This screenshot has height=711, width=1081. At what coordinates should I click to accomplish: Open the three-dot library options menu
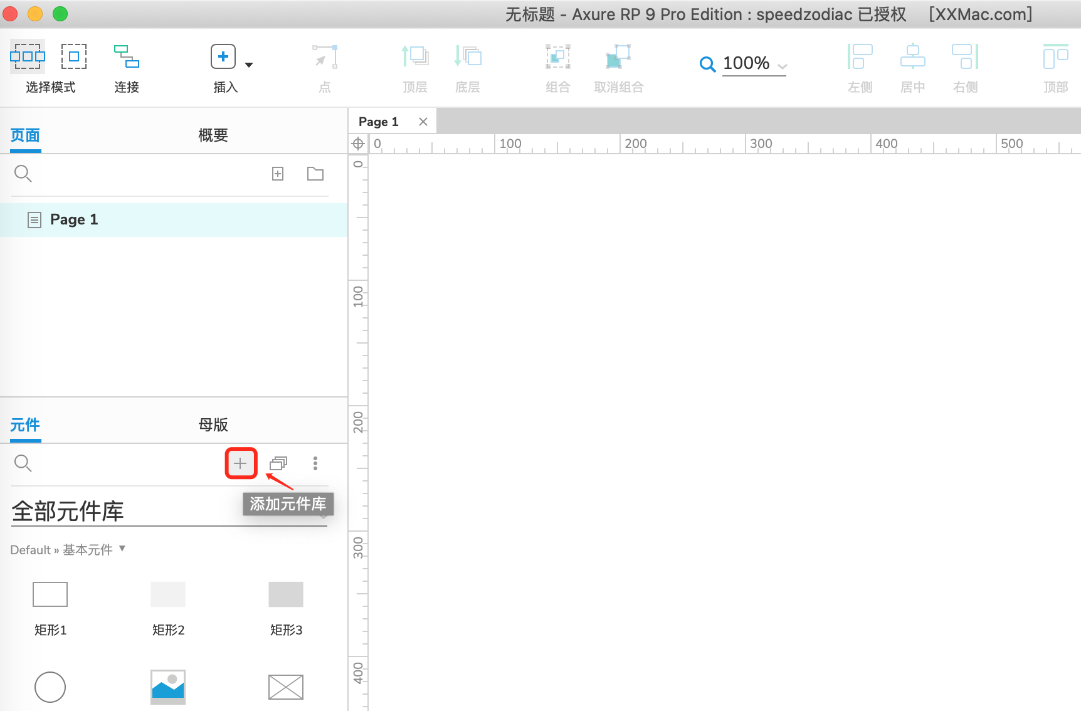click(315, 463)
